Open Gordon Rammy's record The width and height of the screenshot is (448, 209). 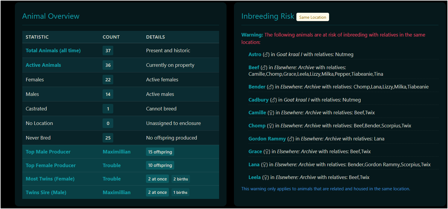(267, 139)
